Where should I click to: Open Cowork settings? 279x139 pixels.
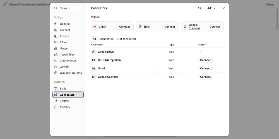[x=68, y=67]
